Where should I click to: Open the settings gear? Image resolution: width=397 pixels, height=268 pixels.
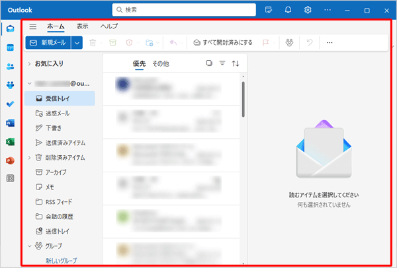pos(308,10)
